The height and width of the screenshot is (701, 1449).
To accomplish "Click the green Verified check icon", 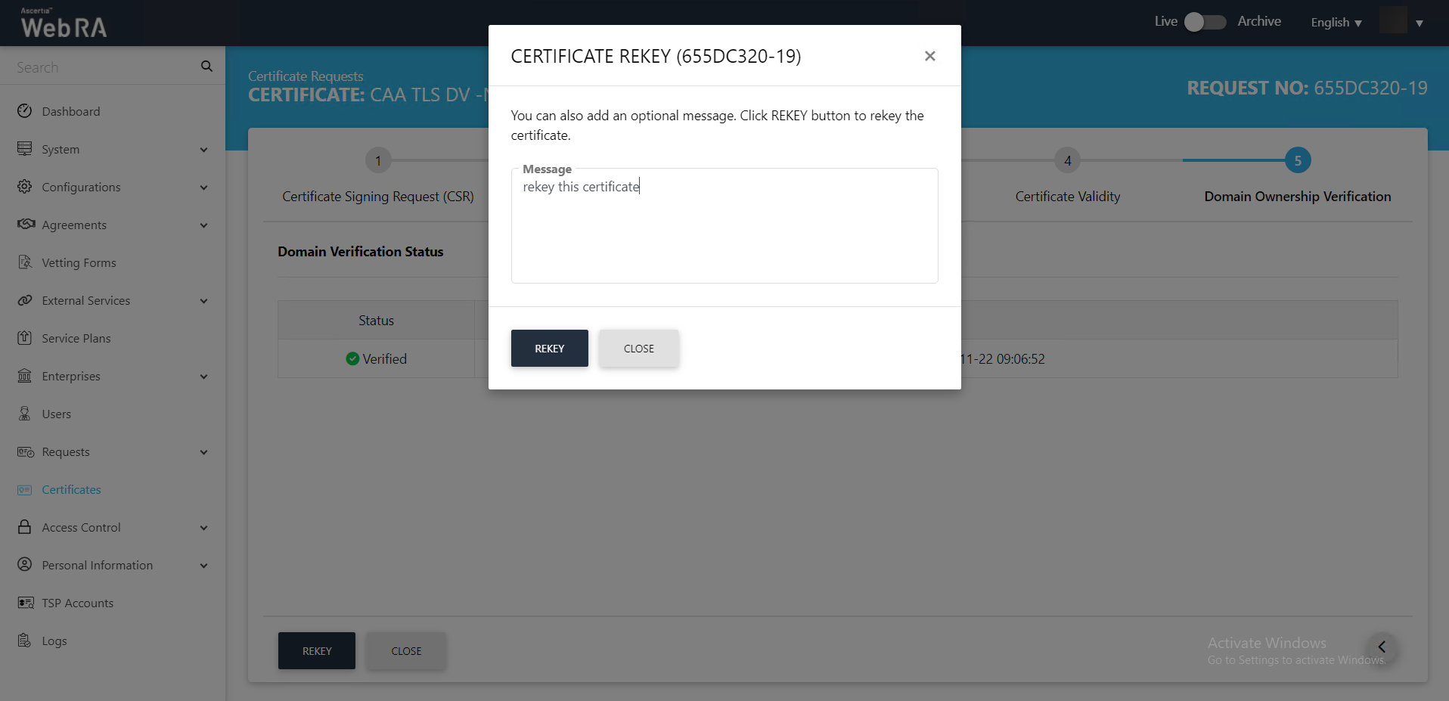I will click(352, 358).
